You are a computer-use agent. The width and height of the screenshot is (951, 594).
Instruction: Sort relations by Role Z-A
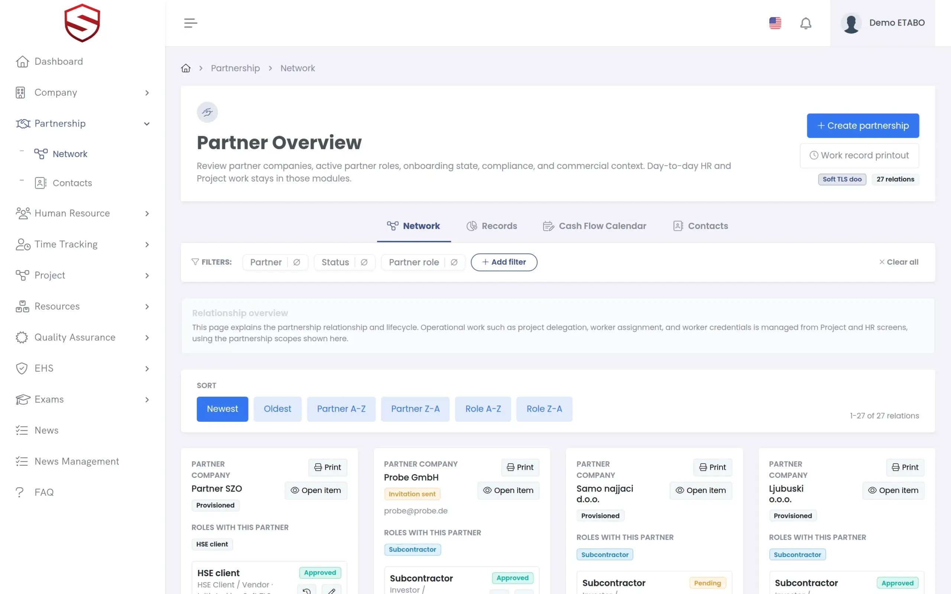[x=544, y=409]
